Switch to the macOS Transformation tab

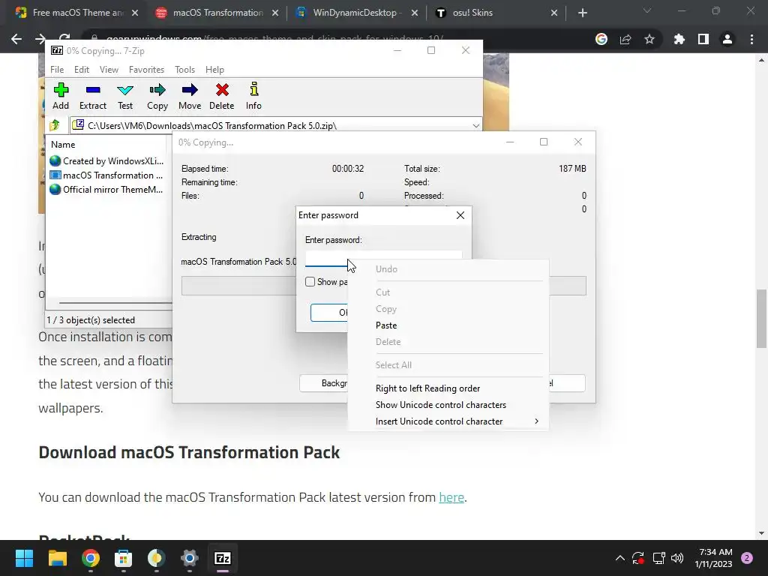click(x=217, y=13)
